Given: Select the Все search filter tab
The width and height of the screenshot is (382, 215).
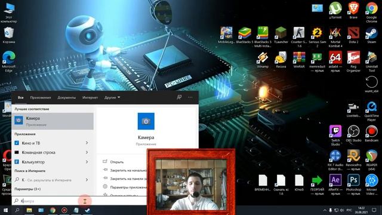Looking at the screenshot, I should 21,97.
